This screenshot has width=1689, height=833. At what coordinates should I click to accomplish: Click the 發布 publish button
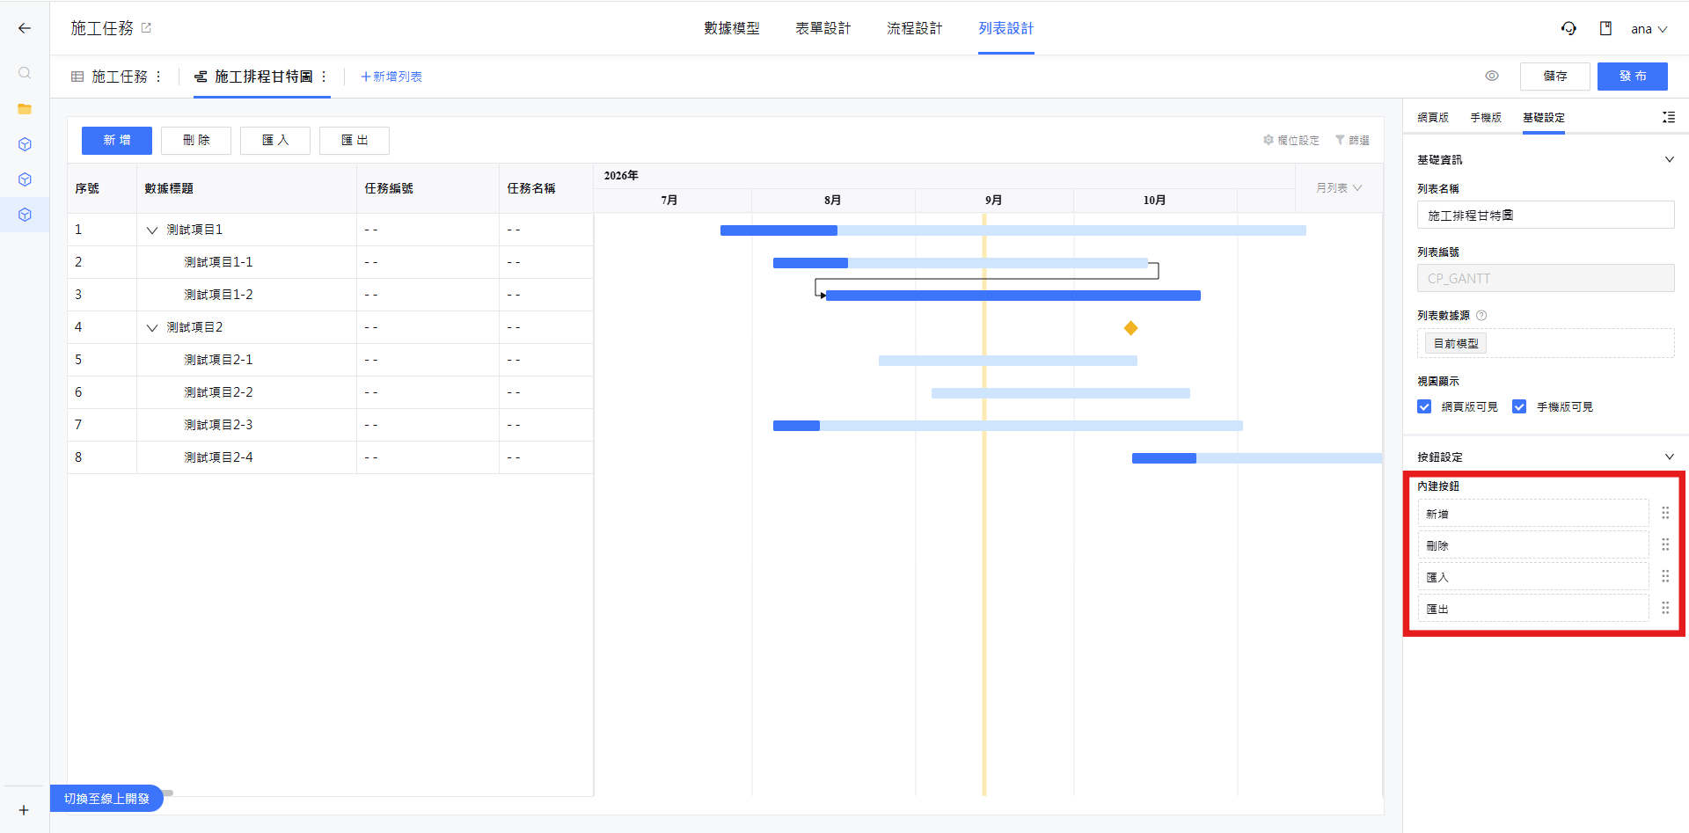tap(1633, 76)
